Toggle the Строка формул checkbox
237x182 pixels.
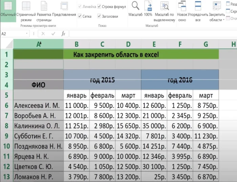(x=99, y=6)
